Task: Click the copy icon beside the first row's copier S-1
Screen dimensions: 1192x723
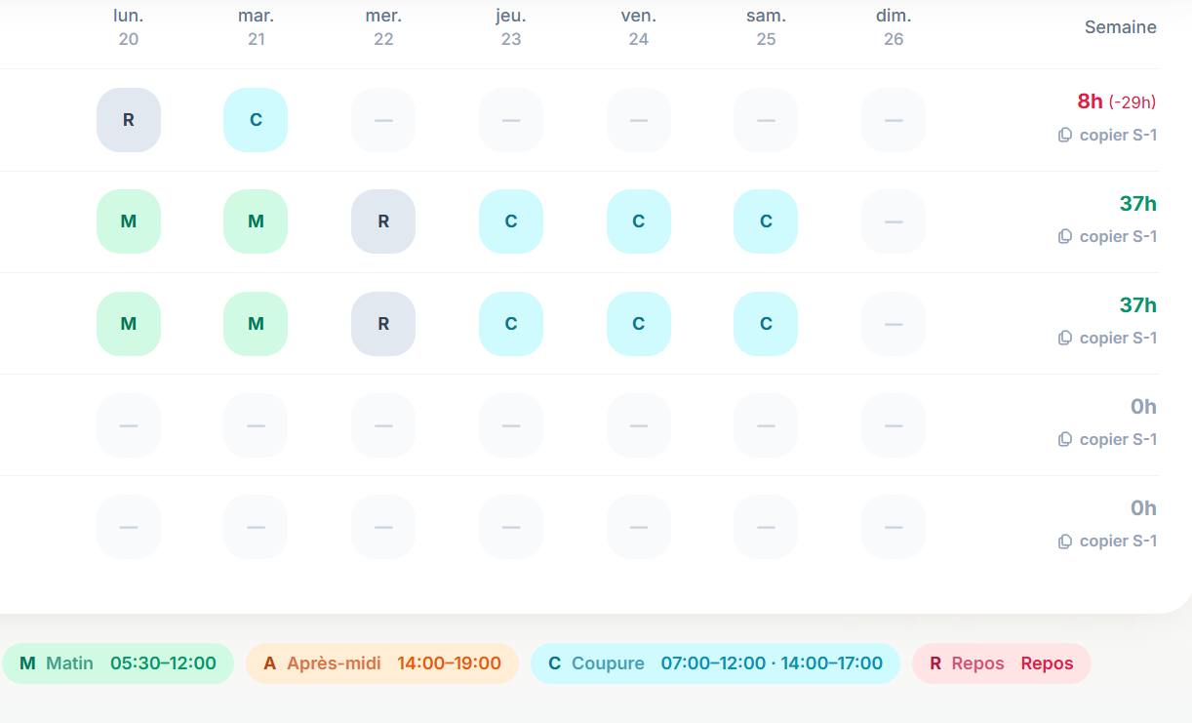Action: click(1064, 135)
